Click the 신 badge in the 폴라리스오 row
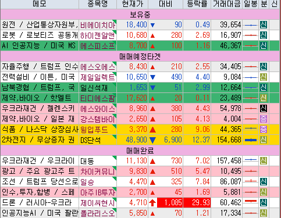The image size is (281, 218). (264, 213)
